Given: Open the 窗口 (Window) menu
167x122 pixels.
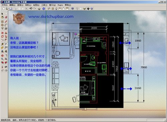Looking at the screenshot, I should coord(52,5).
